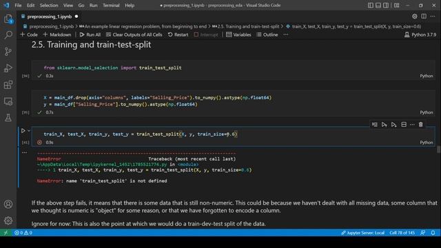The height and width of the screenshot is (248, 441).
Task: Open more editor actions in title bar
Action: [x=433, y=17]
